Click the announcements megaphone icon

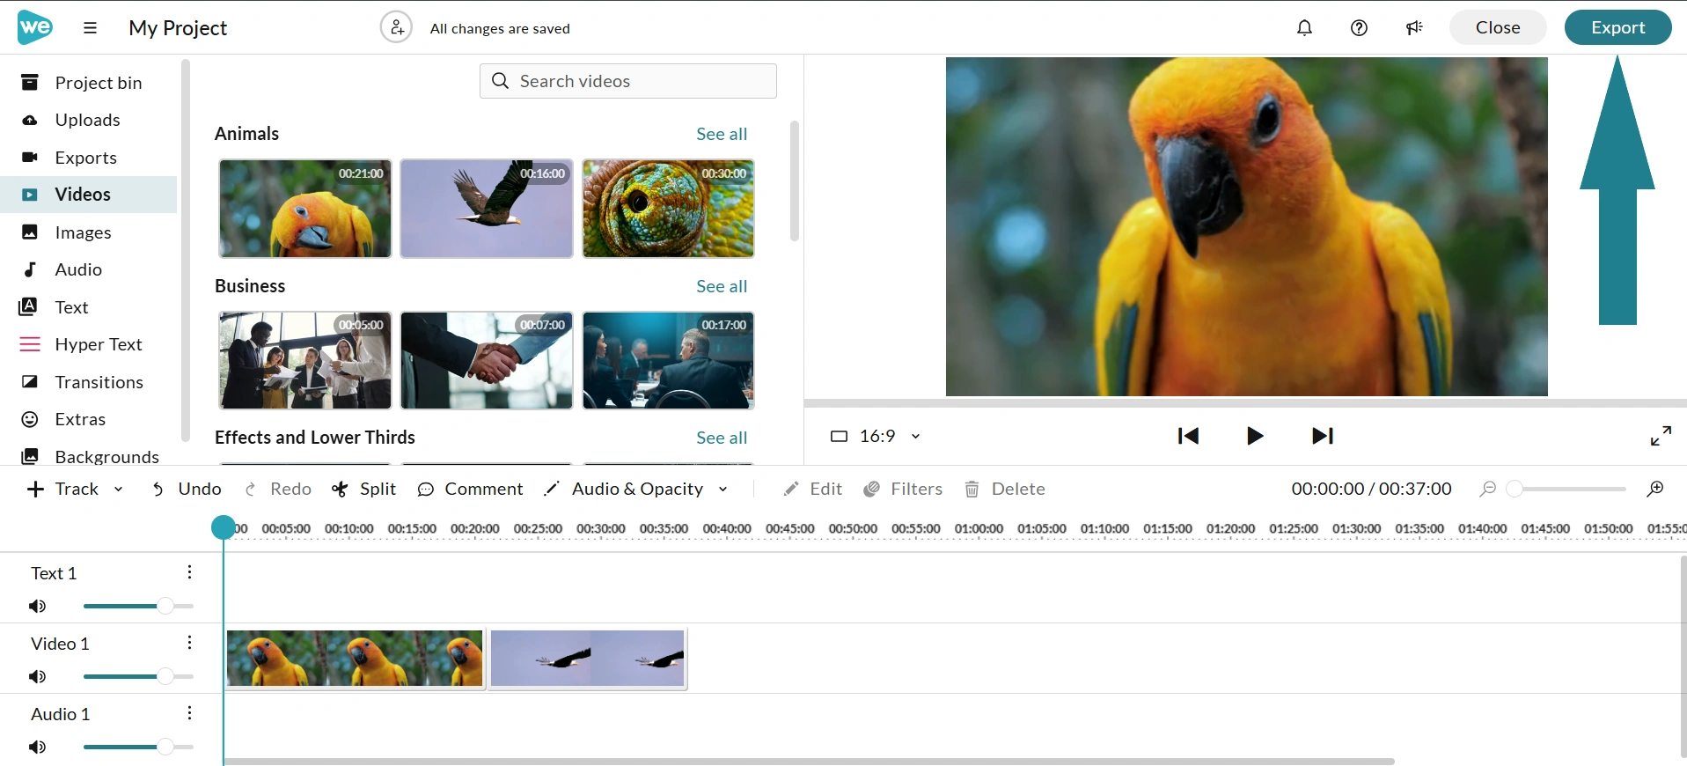tap(1414, 27)
